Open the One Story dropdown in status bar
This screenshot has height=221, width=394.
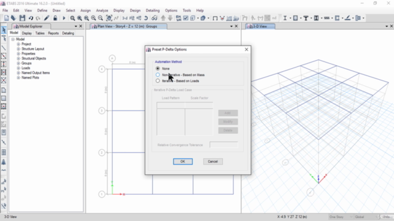pos(340,217)
